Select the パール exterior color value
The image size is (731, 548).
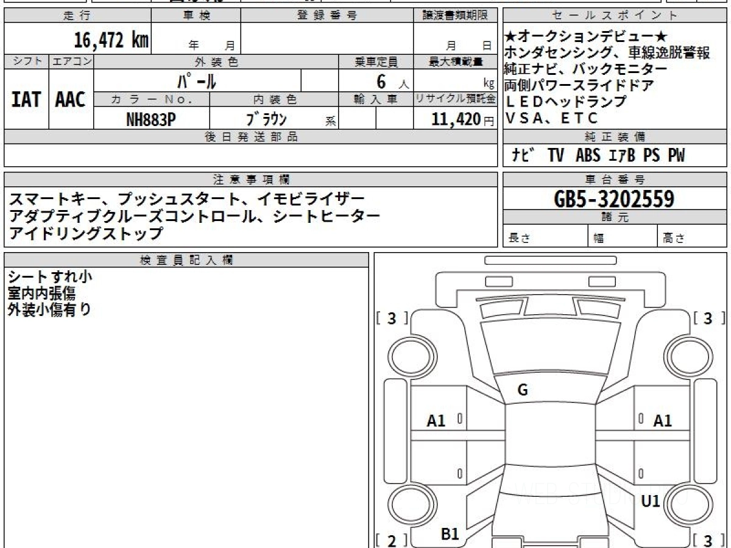197,81
